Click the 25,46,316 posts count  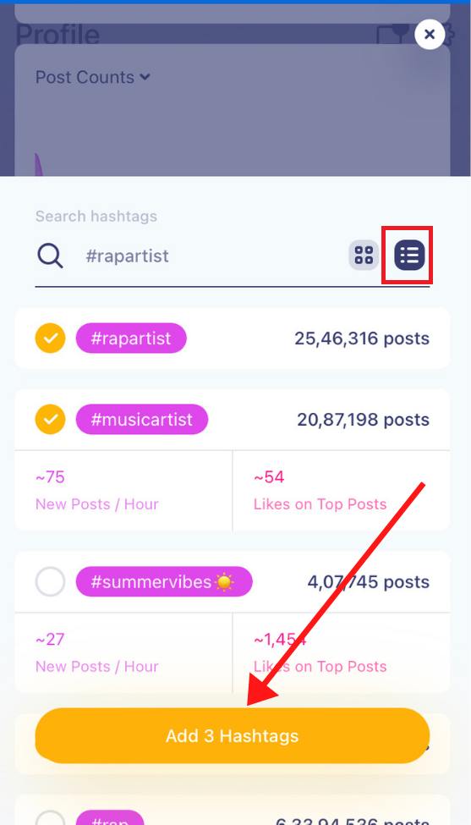(362, 338)
